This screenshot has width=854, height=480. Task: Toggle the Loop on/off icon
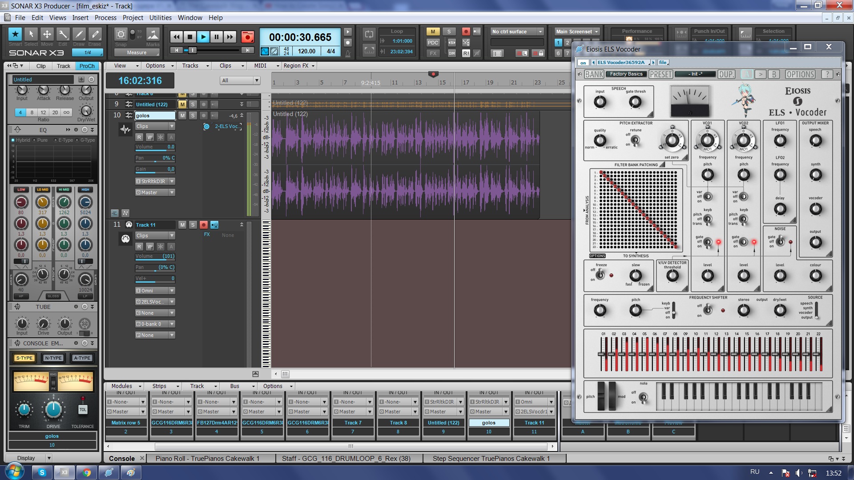pyautogui.click(x=369, y=34)
